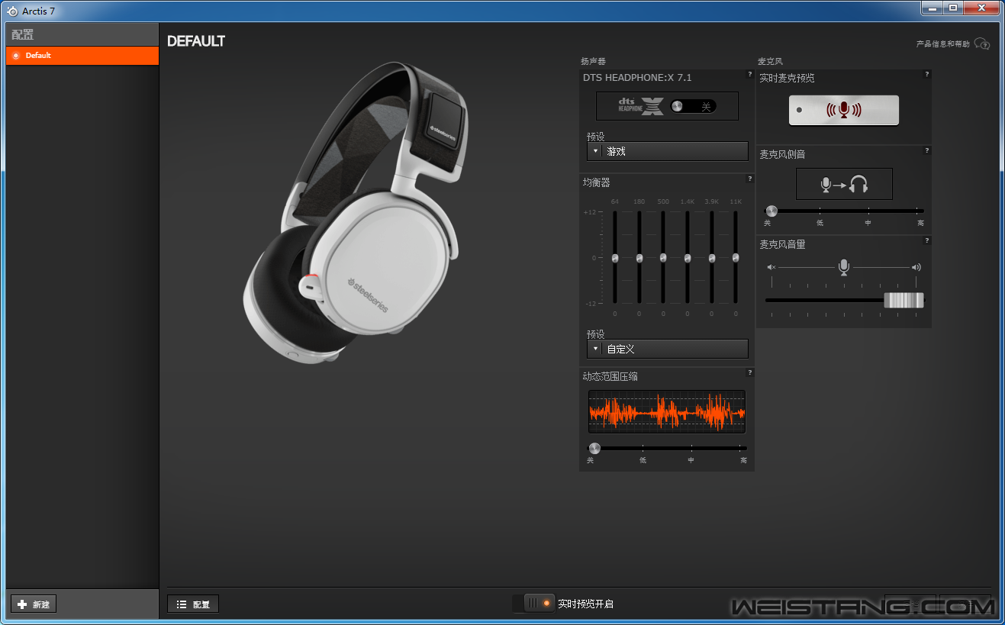Open help for the 均衡器 equalizer panel
Viewport: 1005px width, 625px height.
(x=750, y=179)
